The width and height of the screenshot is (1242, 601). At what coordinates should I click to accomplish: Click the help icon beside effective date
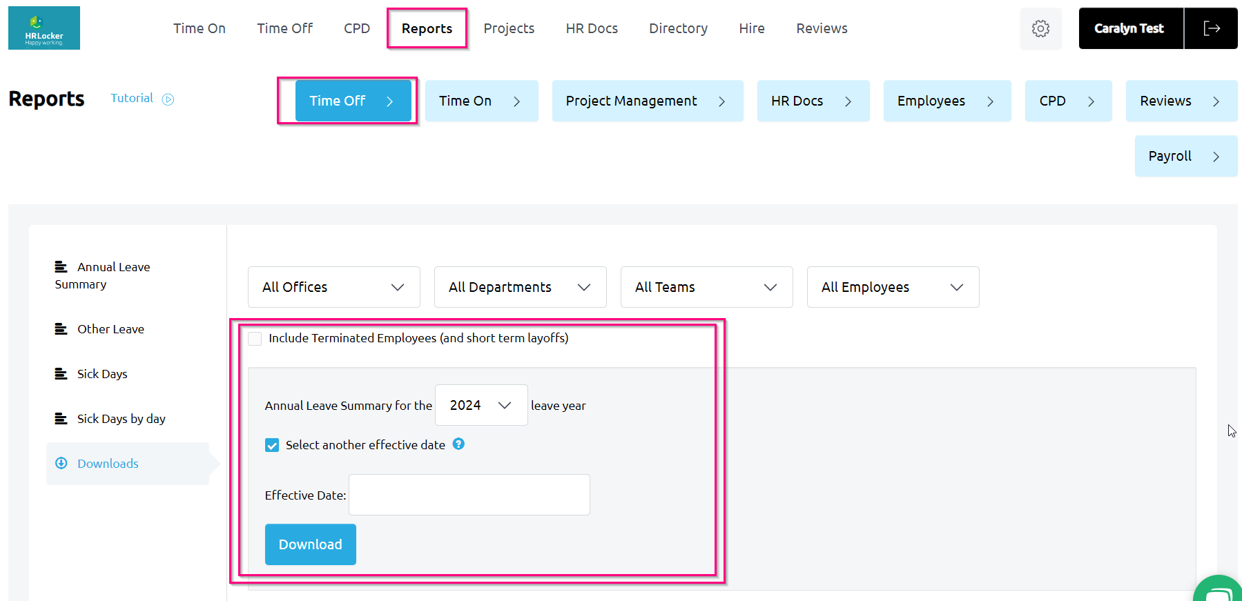(458, 444)
